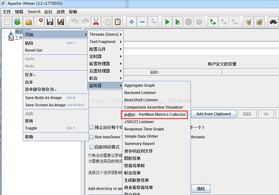
Task: Toggle Run tearDown Thread Groups checkbox
Action: pyautogui.click(x=91, y=137)
